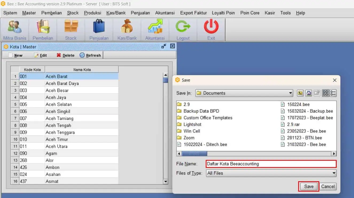Click the Home folder icon in Save dialog

coord(309,93)
